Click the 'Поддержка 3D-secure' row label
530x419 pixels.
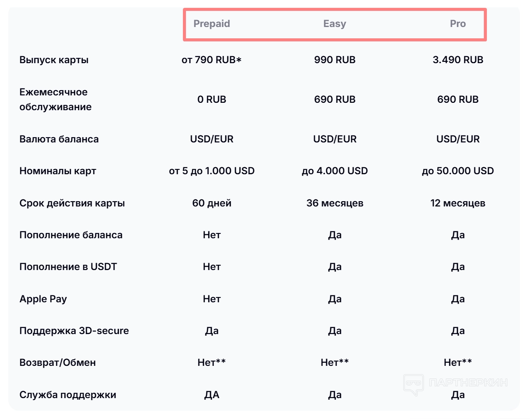74,331
